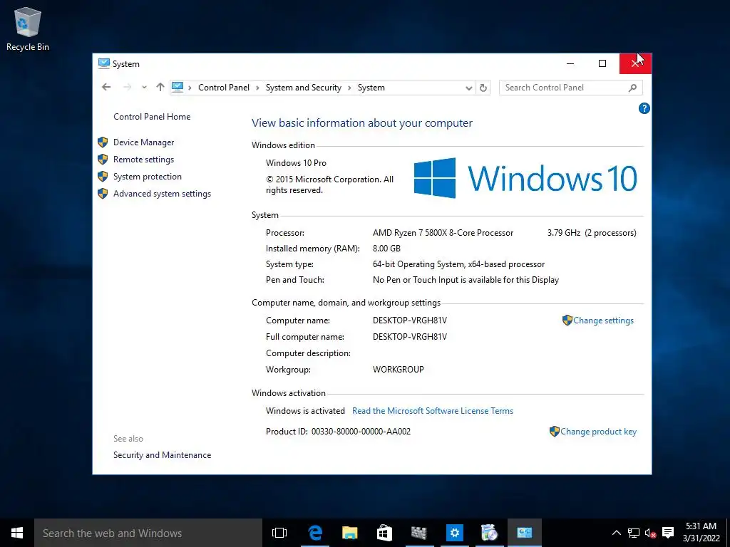730x547 pixels.
Task: Launch Microsoft Edge from taskbar
Action: (x=315, y=533)
